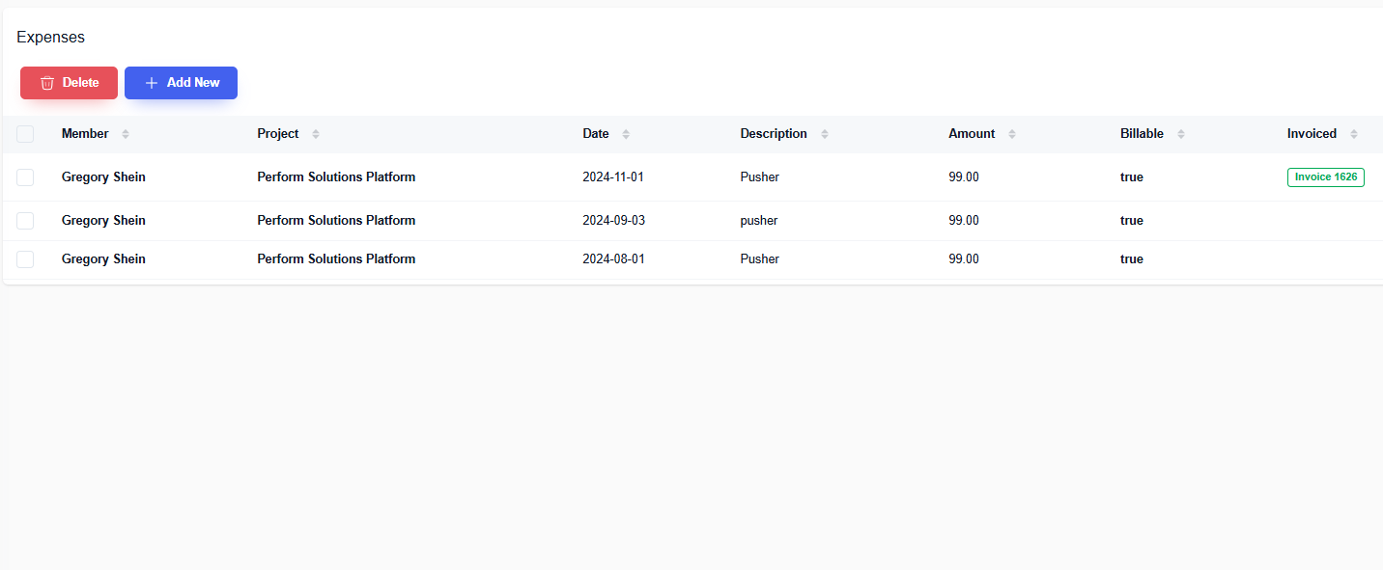Click the Project column header
The image size is (1383, 570).
(278, 134)
